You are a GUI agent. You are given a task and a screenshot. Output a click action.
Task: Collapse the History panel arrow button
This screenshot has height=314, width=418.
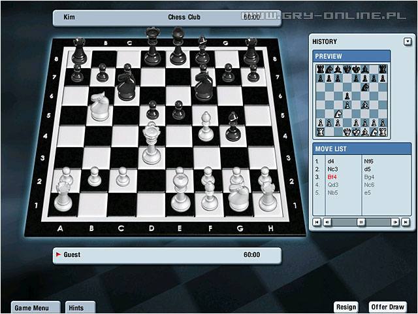pyautogui.click(x=408, y=41)
